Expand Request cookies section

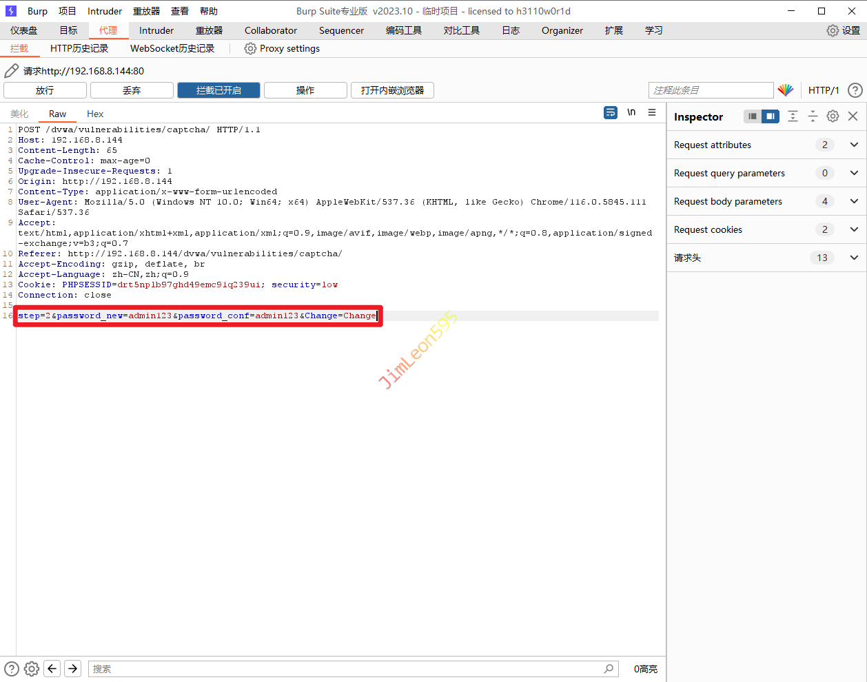coord(854,229)
